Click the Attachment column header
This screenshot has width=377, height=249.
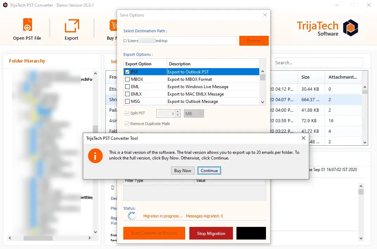pyautogui.click(x=343, y=77)
